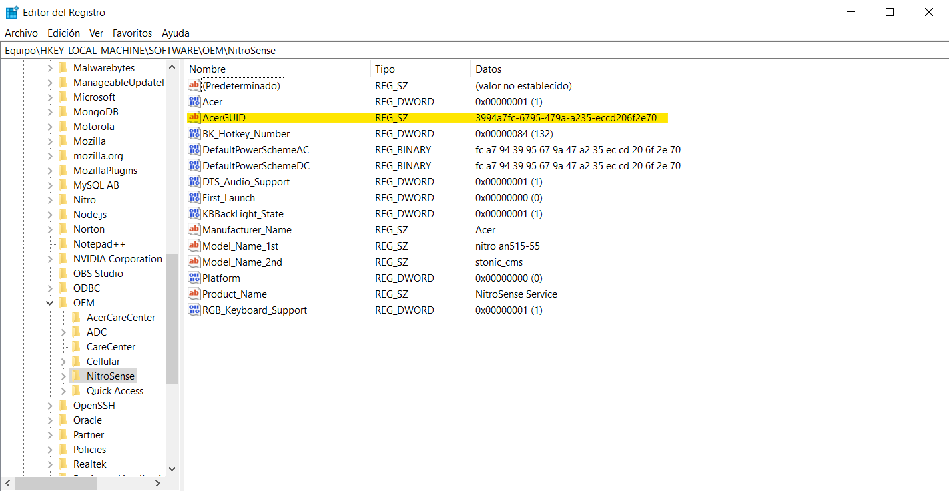Click the Registry Editor app icon in title bar
The image size is (949, 491).
click(12, 12)
